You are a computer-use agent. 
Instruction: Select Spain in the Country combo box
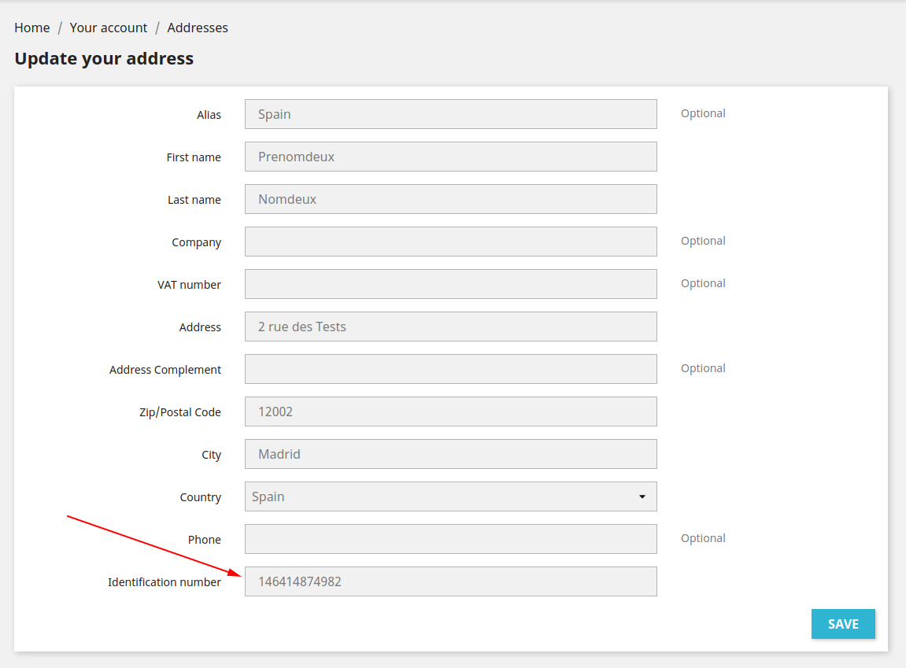click(x=450, y=496)
